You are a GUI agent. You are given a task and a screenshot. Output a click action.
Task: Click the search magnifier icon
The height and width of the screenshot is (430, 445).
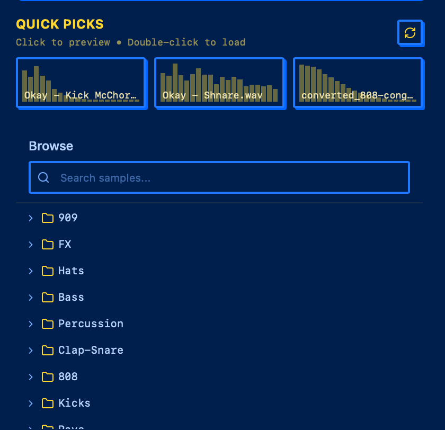44,178
